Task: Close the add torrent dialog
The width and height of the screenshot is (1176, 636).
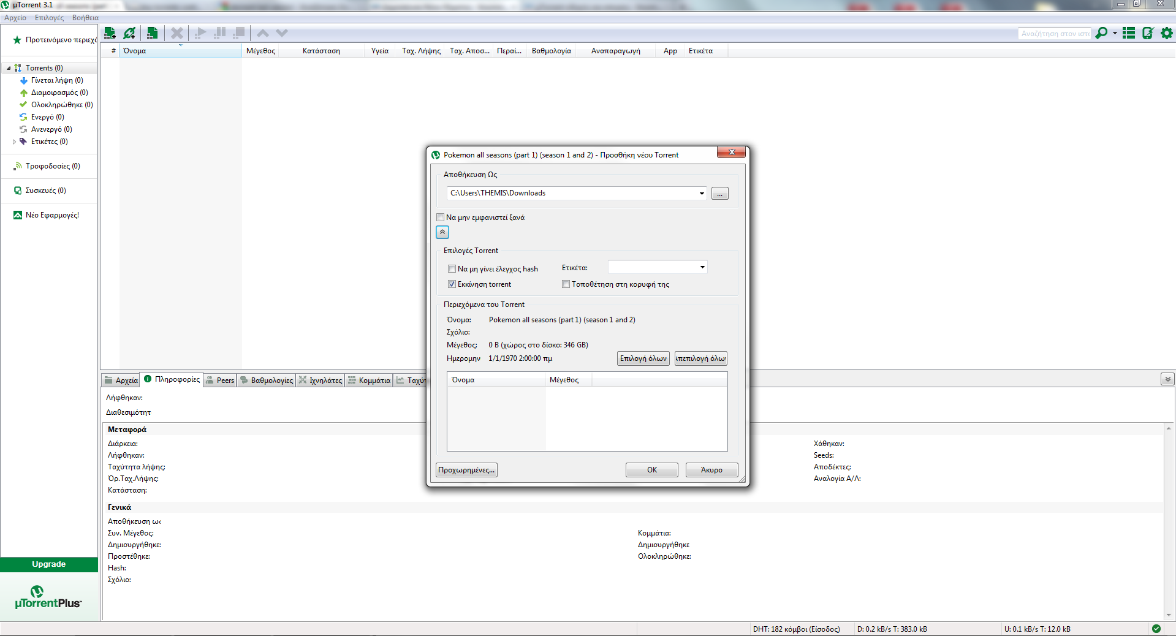Action: pos(732,152)
